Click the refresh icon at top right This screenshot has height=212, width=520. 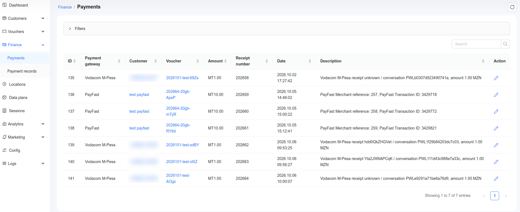coord(512,7)
